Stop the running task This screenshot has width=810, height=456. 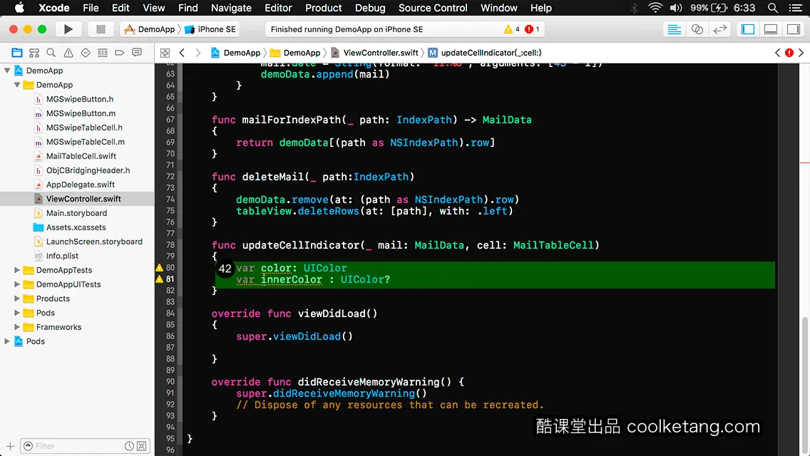tap(101, 29)
